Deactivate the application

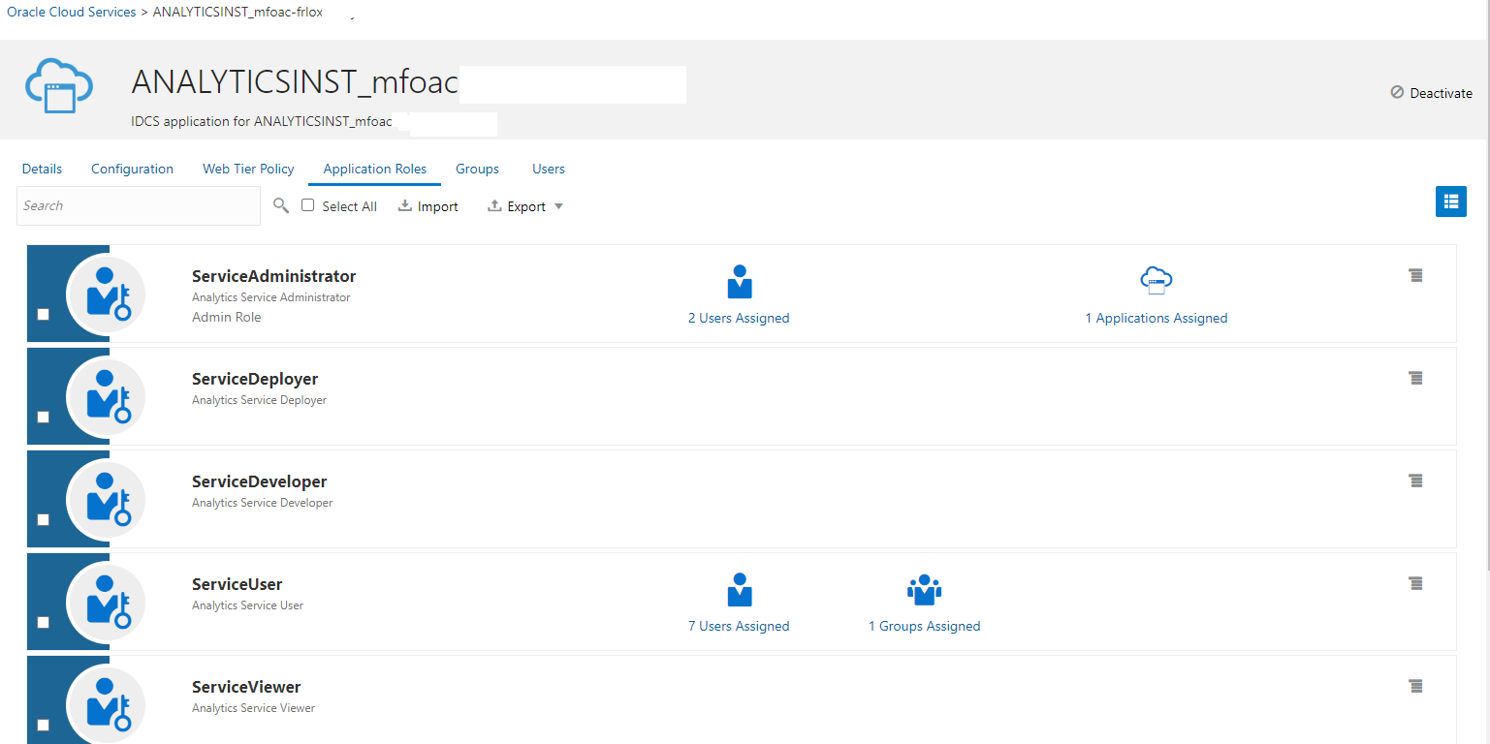coord(1431,93)
